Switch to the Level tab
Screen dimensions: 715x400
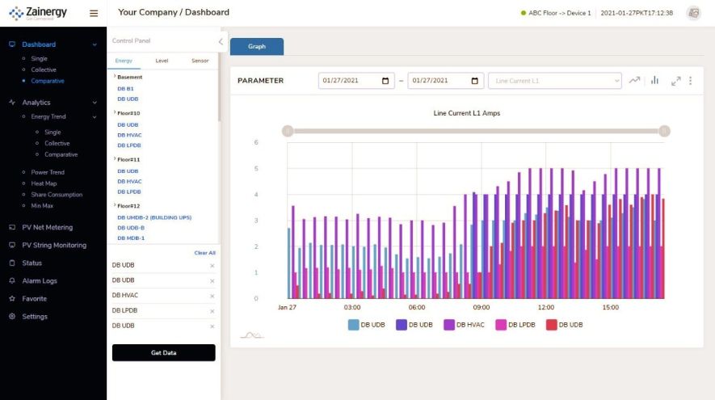tap(162, 61)
